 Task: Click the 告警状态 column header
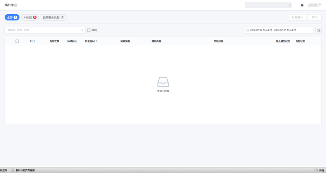(300, 41)
